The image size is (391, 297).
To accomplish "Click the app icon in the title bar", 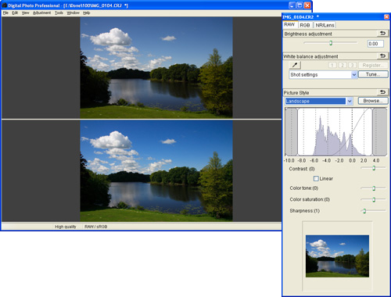I will click(4, 5).
